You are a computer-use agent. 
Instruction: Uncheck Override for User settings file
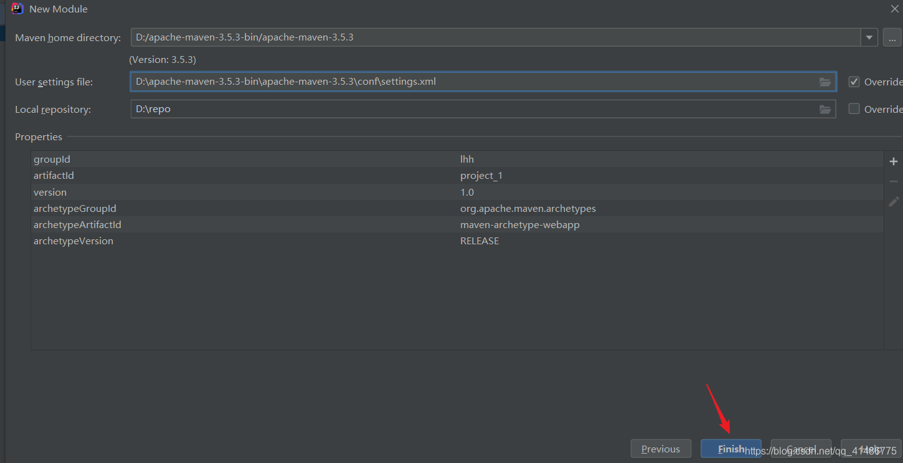pos(854,82)
